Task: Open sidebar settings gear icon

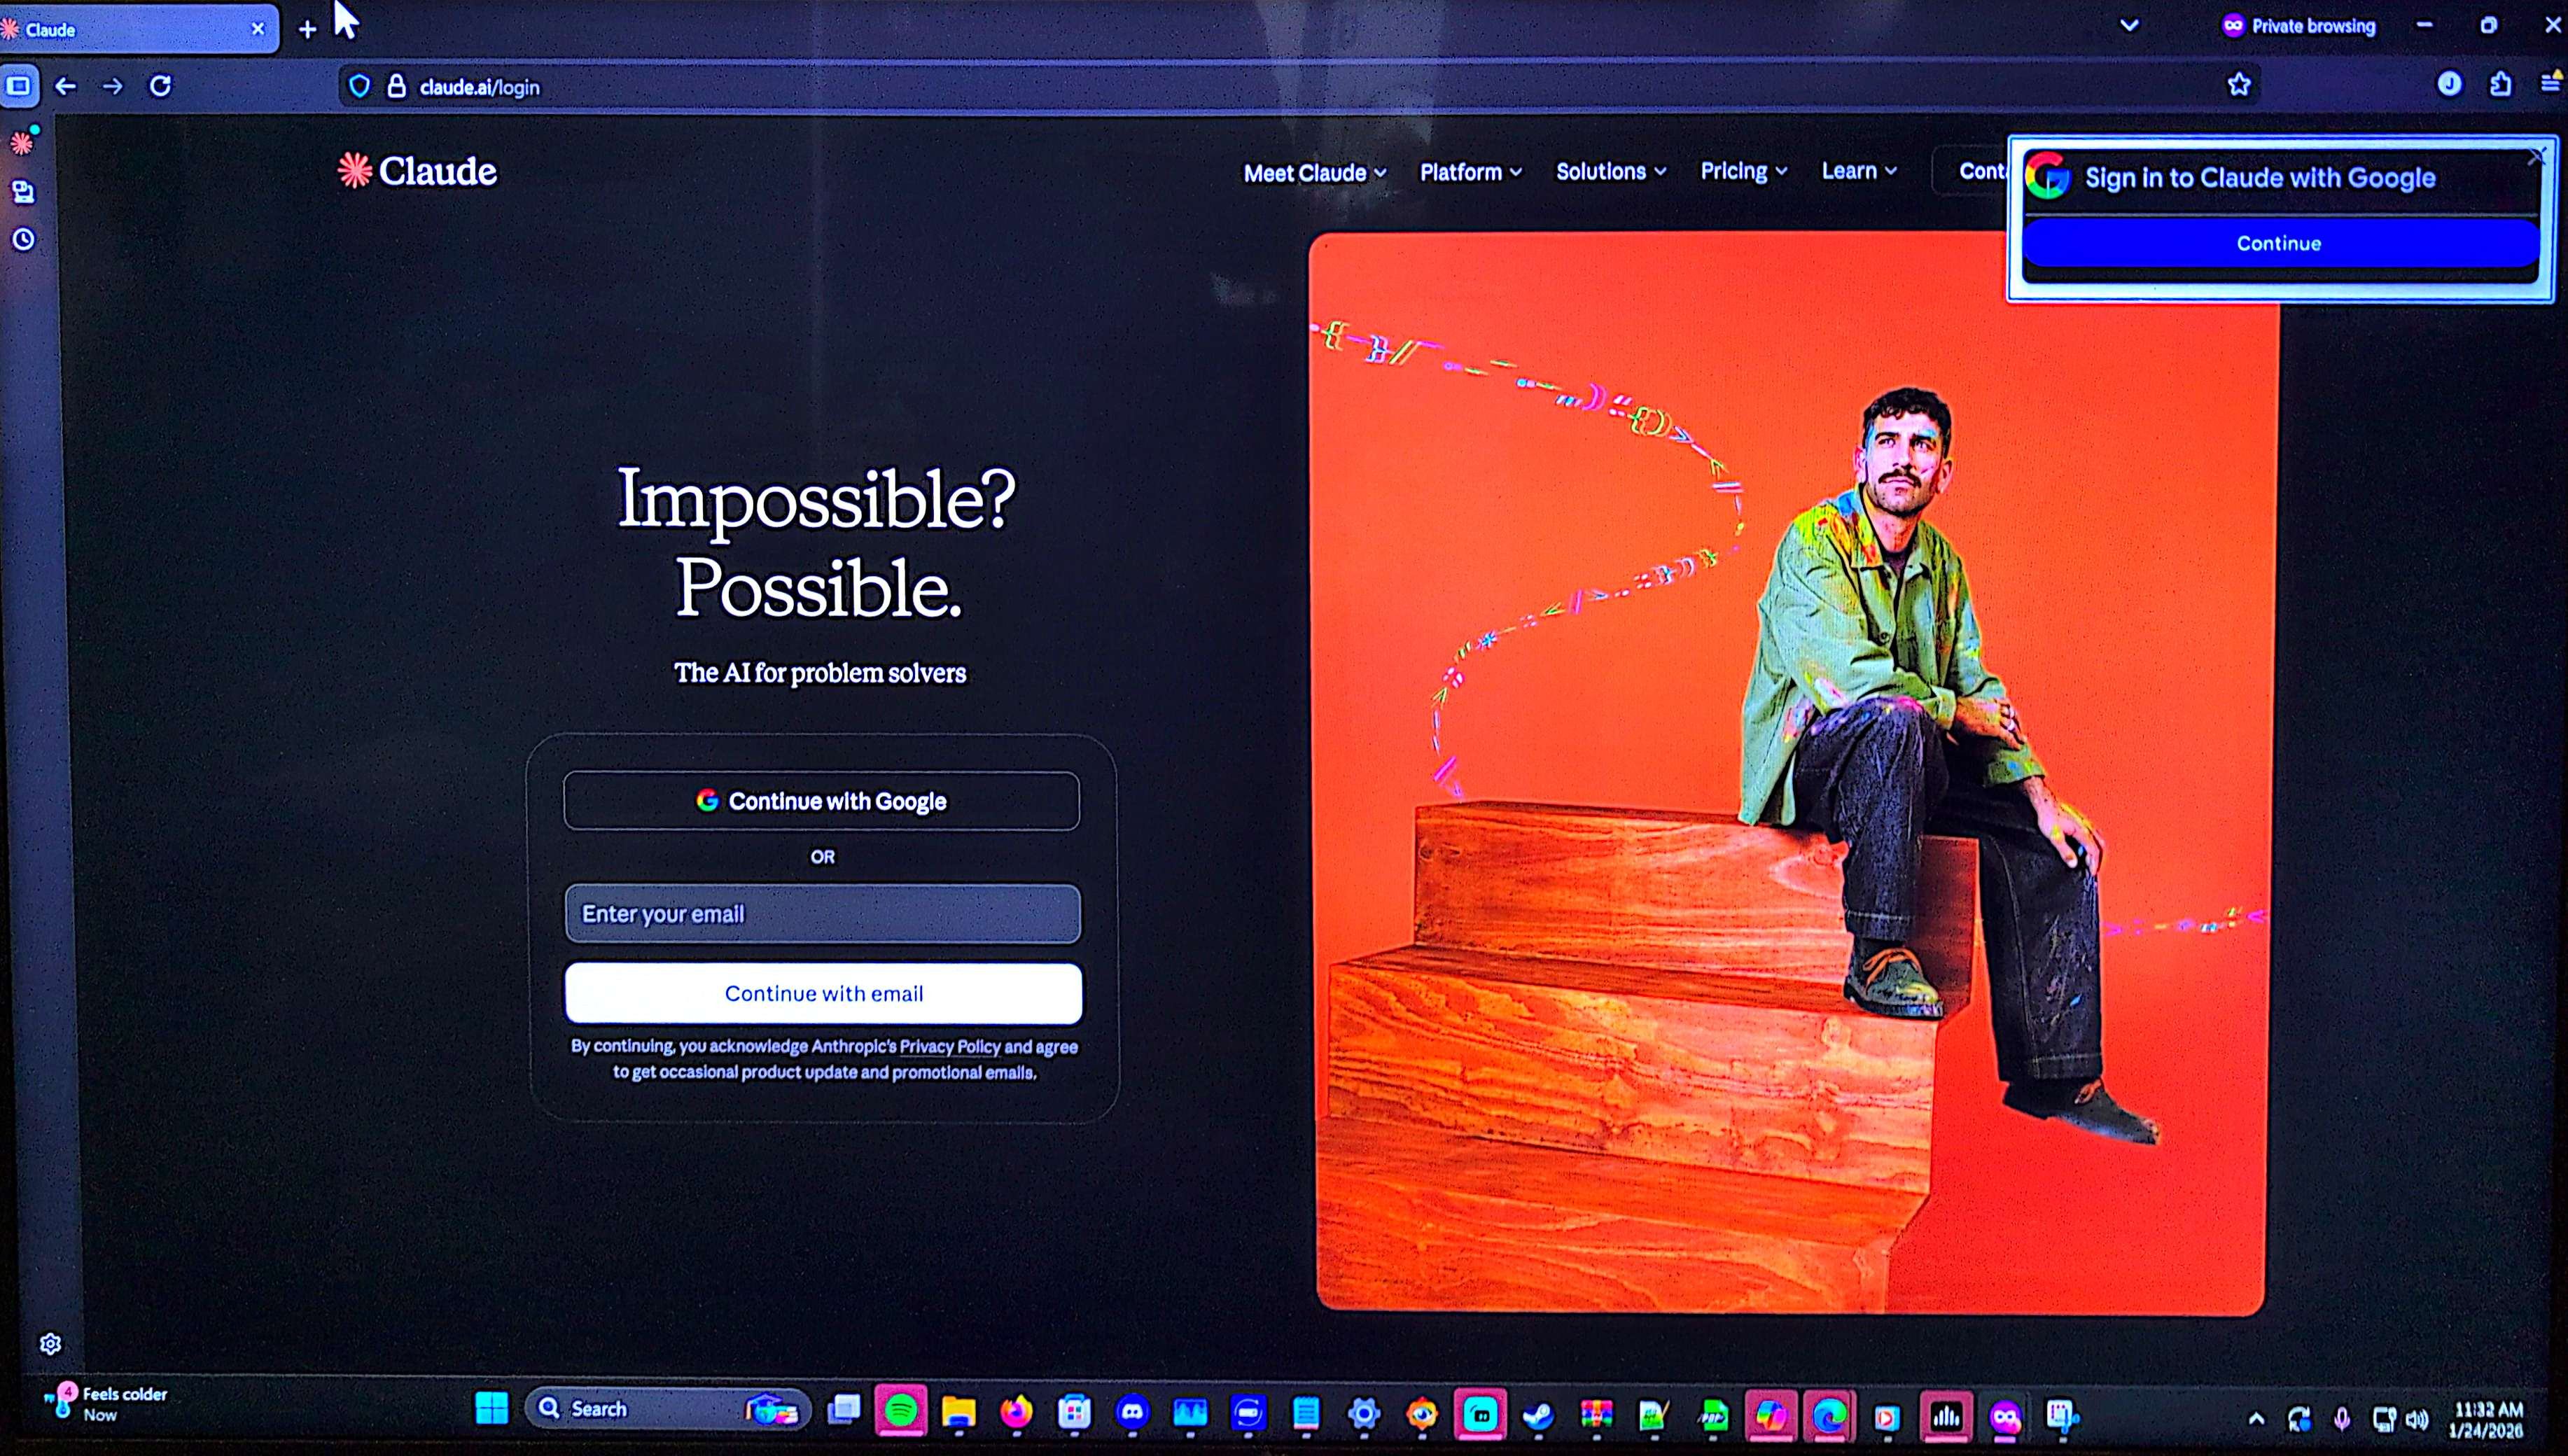Action: pos(50,1344)
